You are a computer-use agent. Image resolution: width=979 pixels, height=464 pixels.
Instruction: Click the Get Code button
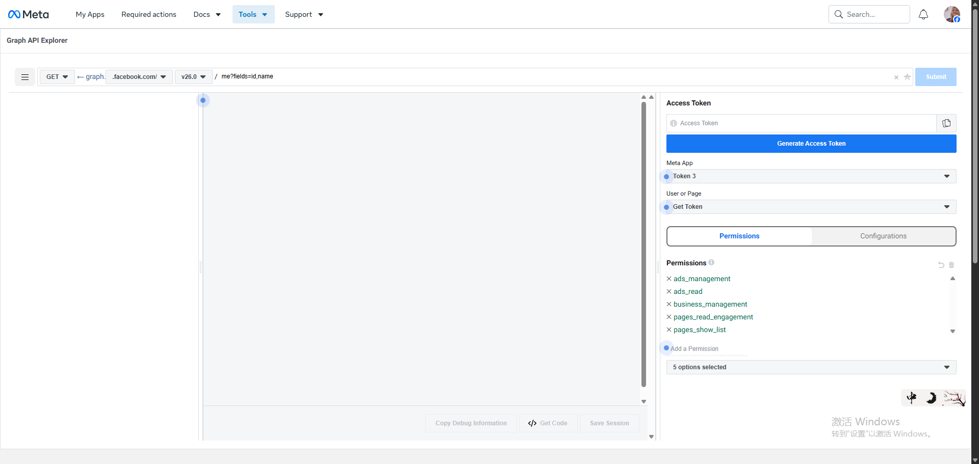pyautogui.click(x=548, y=423)
